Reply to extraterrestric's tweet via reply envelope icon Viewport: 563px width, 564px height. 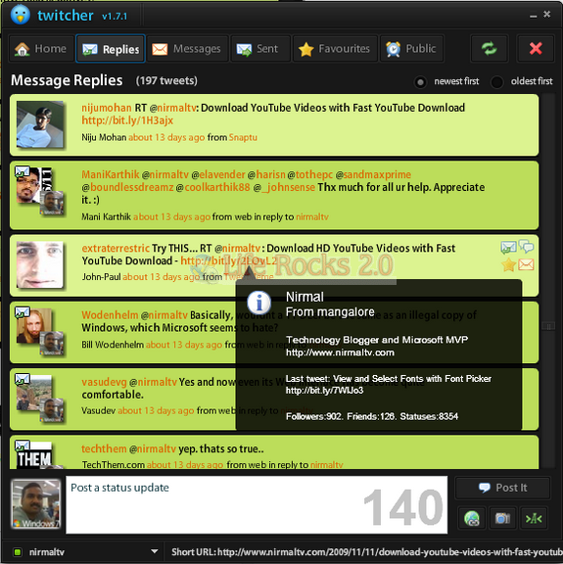pyautogui.click(x=508, y=247)
